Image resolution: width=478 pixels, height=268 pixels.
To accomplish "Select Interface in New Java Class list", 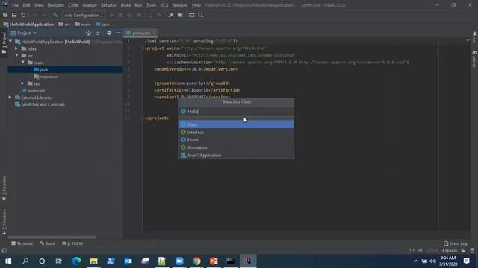I will click(x=236, y=133).
